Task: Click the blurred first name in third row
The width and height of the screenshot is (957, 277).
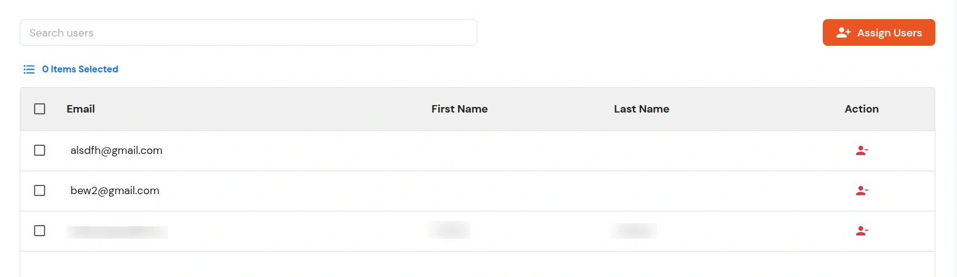Action: coord(449,229)
